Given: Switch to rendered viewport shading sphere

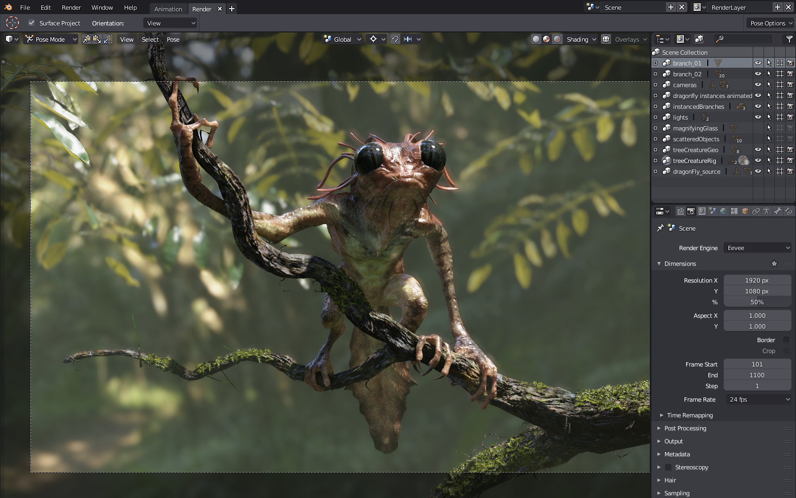Looking at the screenshot, I should point(557,39).
